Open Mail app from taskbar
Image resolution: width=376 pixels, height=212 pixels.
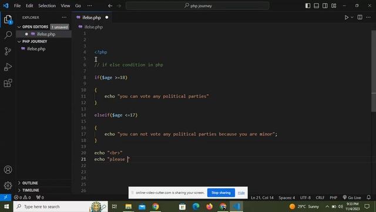tap(142, 207)
